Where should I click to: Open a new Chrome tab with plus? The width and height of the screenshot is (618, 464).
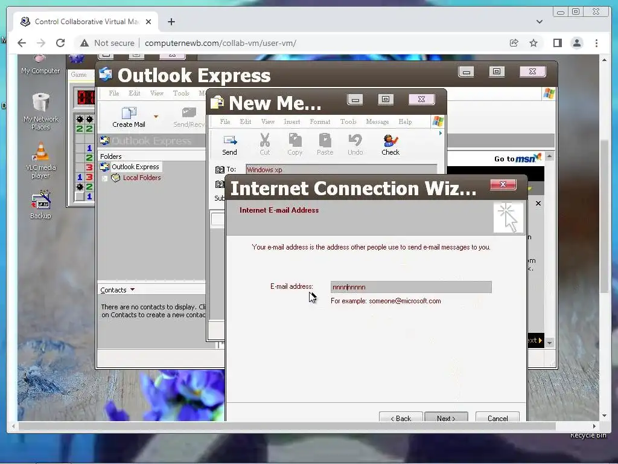(x=171, y=22)
